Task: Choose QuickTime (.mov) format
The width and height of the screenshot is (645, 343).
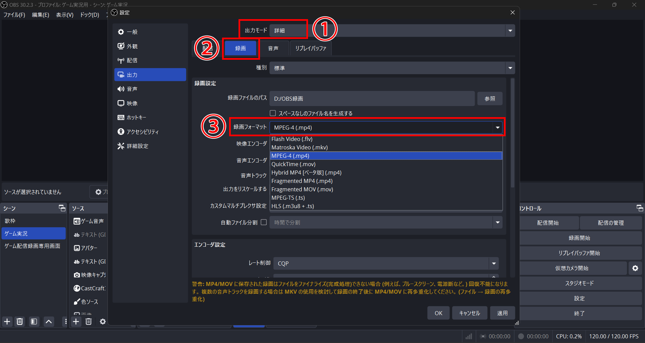Action: coord(386,164)
